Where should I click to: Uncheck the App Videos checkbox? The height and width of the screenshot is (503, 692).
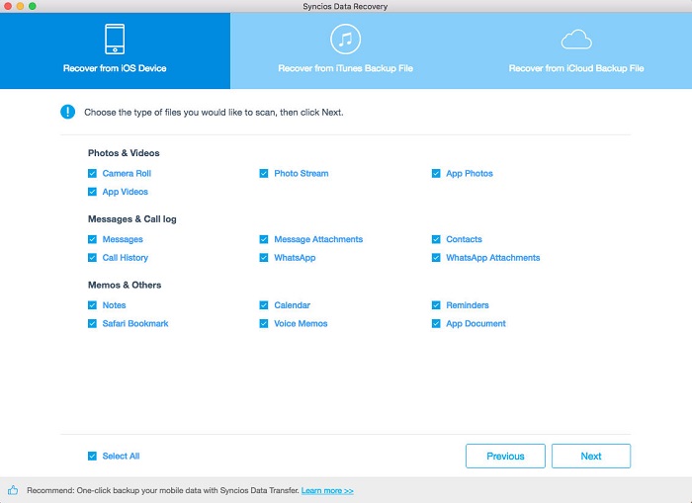click(92, 192)
